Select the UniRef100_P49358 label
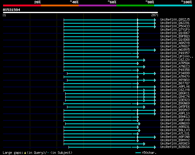Screen dimensions: 195x155 (x=175, y=70)
